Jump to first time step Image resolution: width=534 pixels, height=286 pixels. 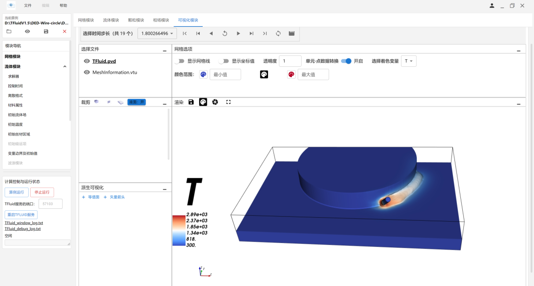click(184, 34)
